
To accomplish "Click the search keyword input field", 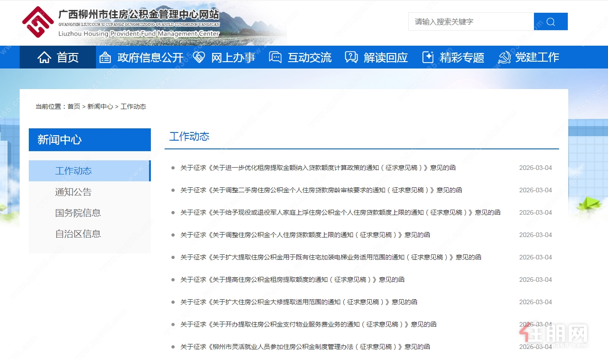I will tap(470, 21).
